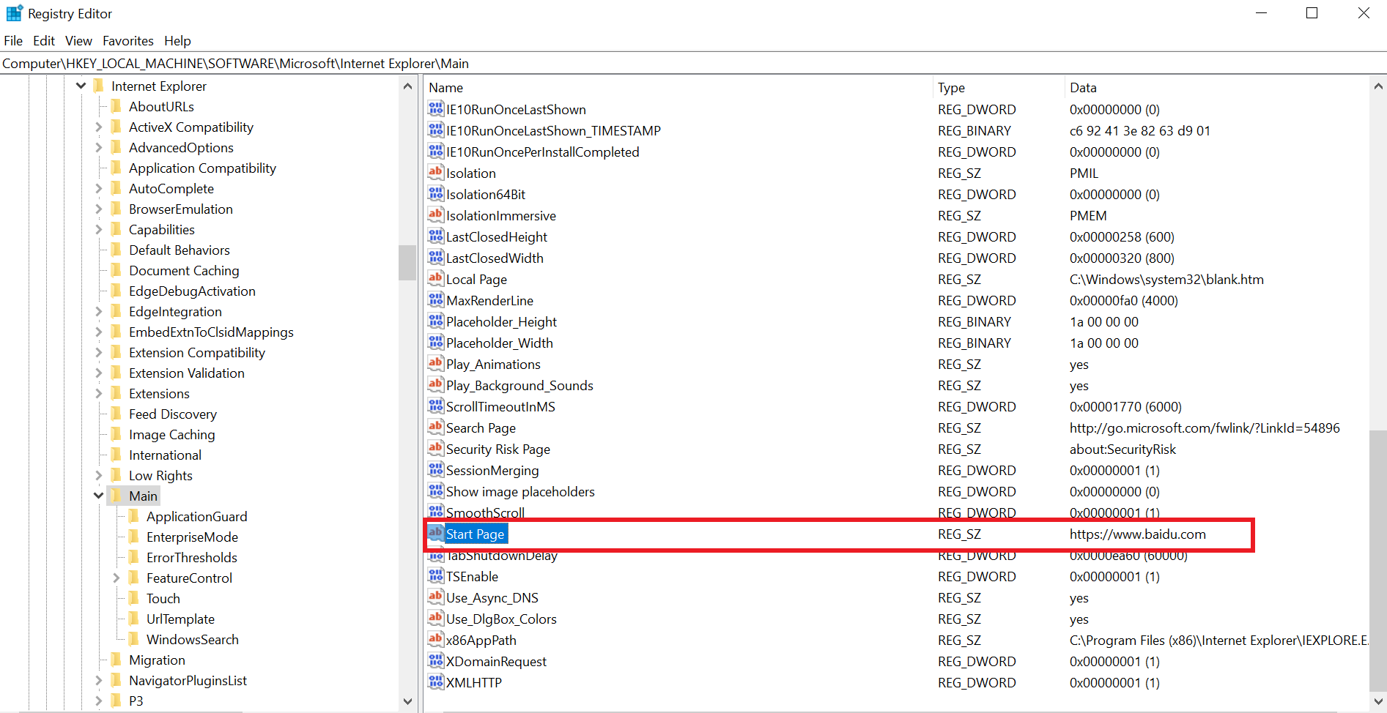Click the tree pane scrollbar thumb
This screenshot has width=1387, height=713.
click(x=408, y=263)
